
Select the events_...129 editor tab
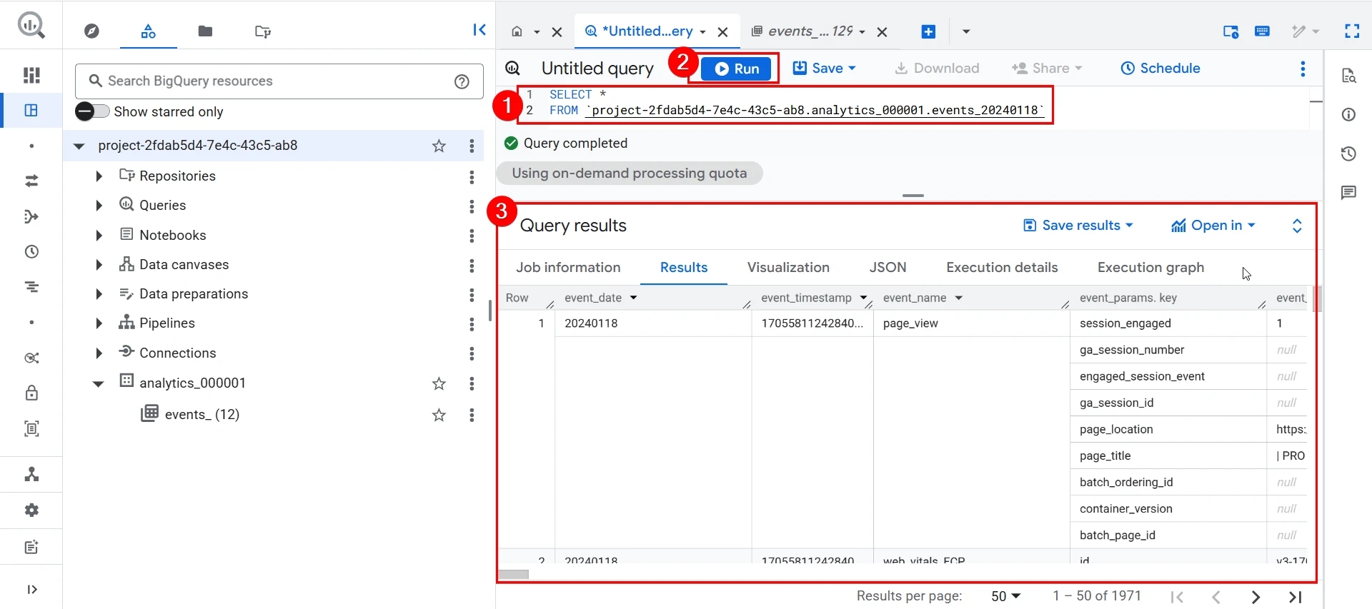(809, 31)
